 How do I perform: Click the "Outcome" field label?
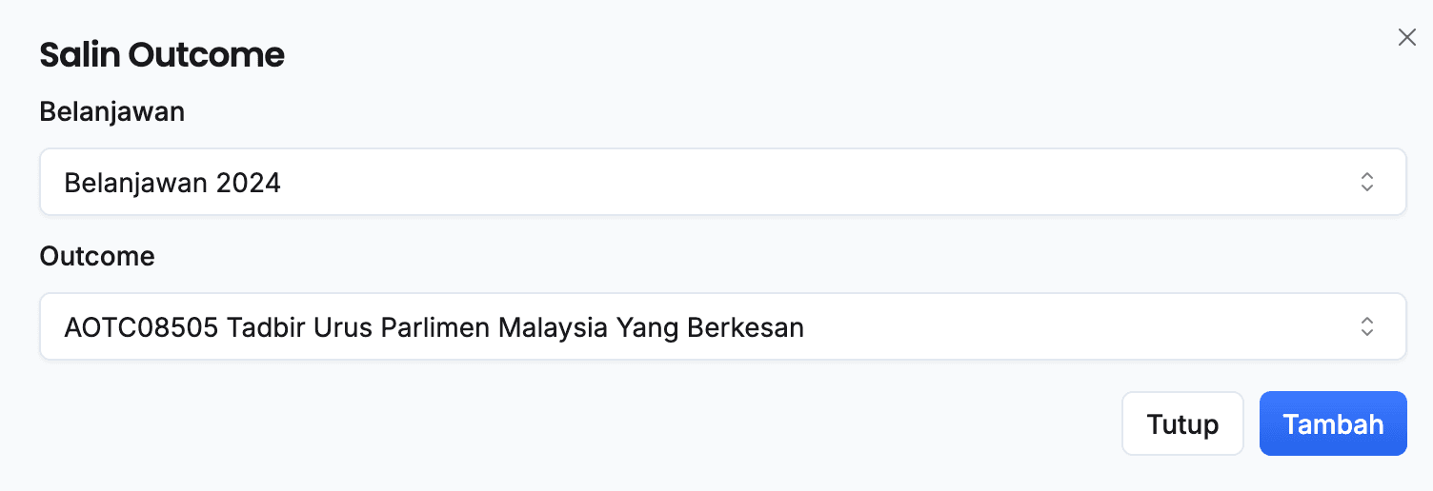coord(96,256)
